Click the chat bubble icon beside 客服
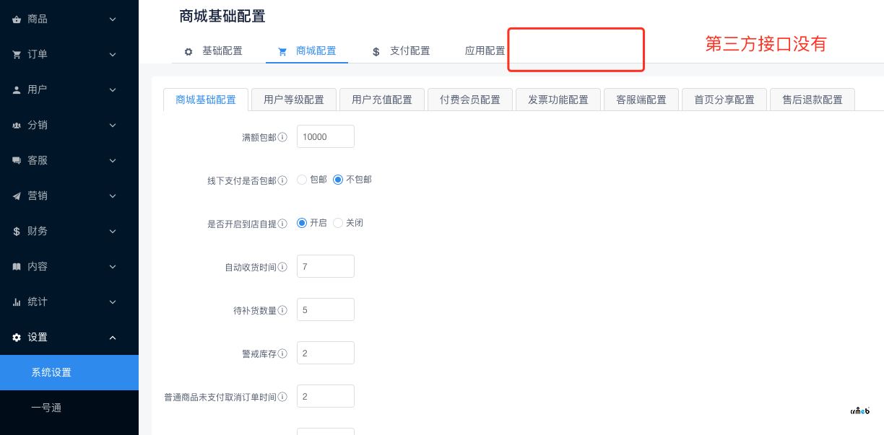This screenshot has width=884, height=435. coord(17,161)
